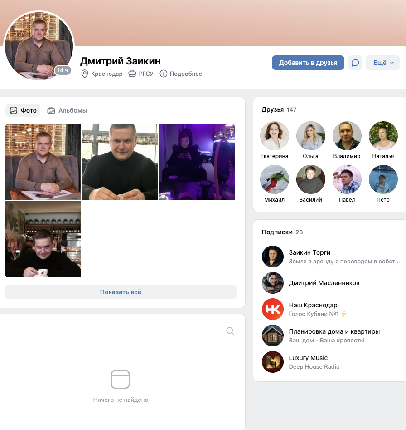Open the purple-lit room photo thumbnail
This screenshot has width=406, height=430.
click(197, 162)
